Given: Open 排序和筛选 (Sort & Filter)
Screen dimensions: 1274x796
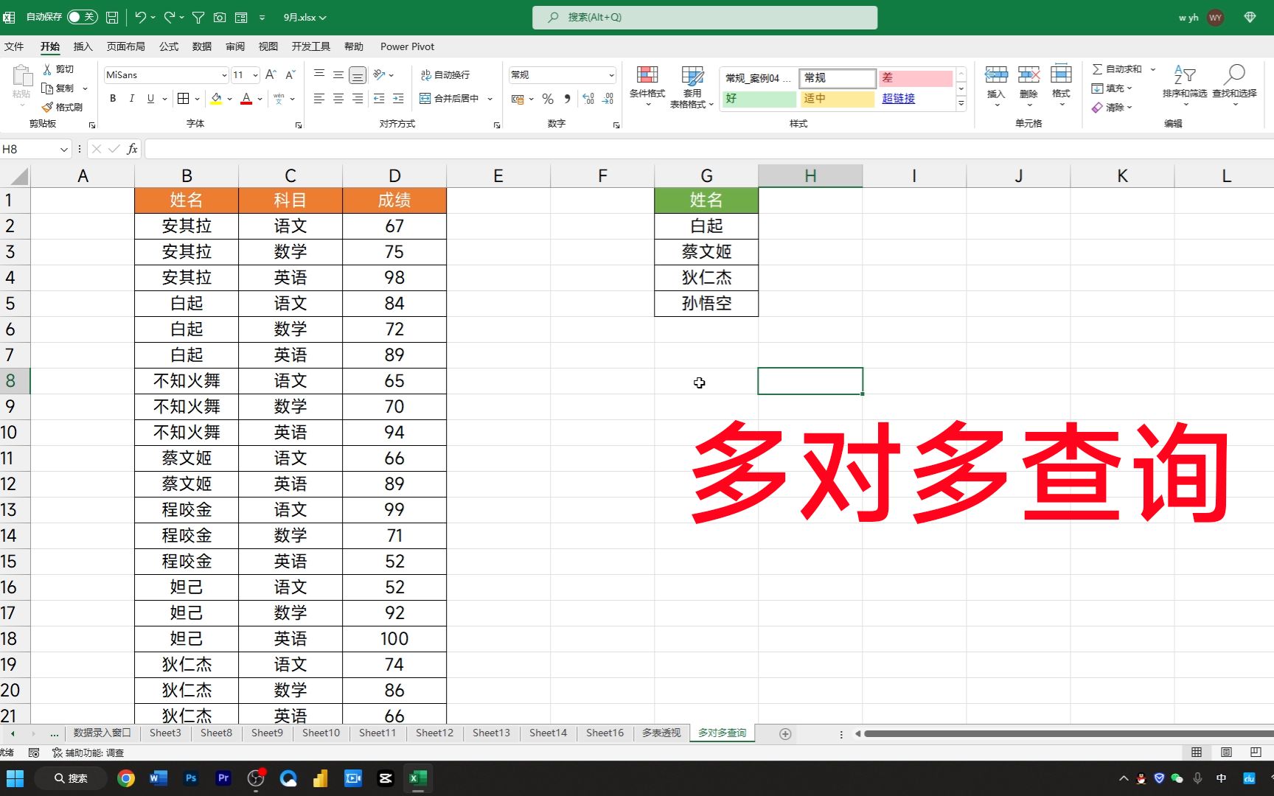Looking at the screenshot, I should coord(1184,85).
